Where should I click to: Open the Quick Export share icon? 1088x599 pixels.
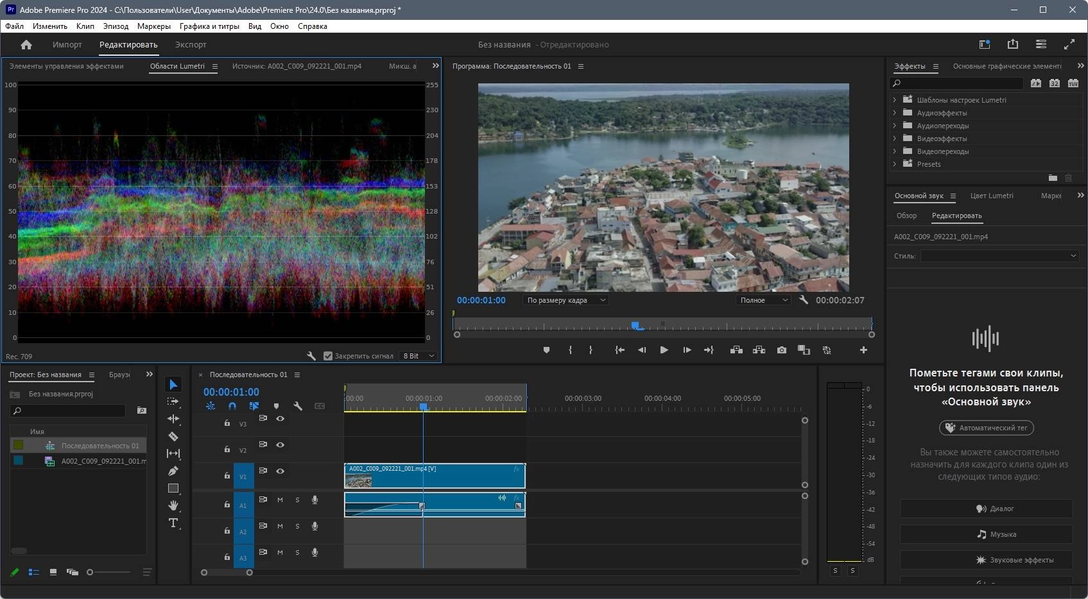coord(1013,44)
